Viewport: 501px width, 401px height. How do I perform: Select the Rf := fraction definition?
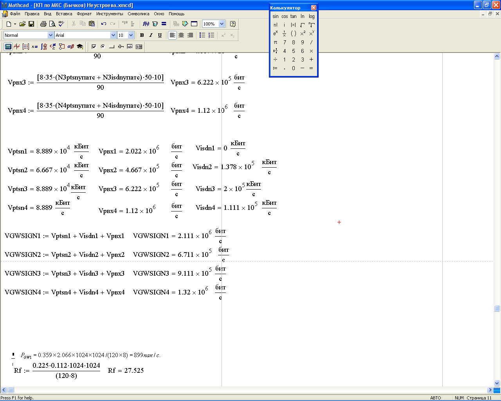[57, 370]
